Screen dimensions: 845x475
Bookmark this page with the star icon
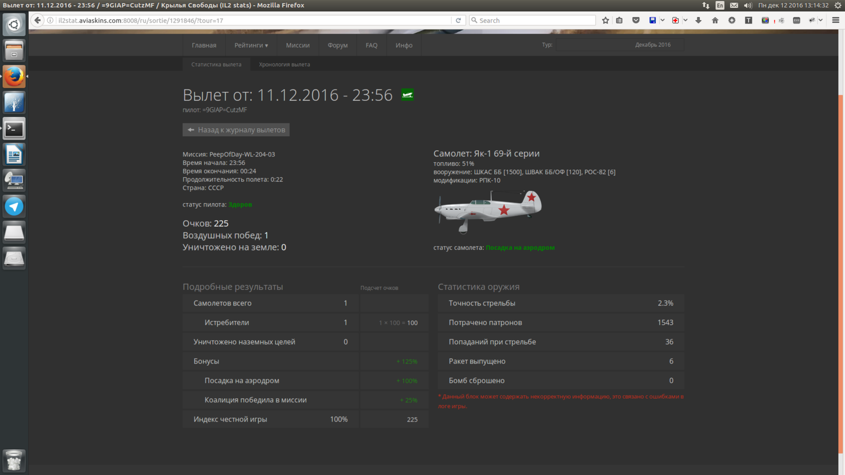[606, 20]
